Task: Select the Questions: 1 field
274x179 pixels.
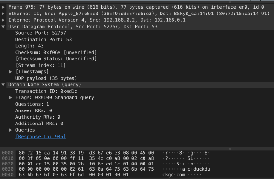Action: coord(32,104)
